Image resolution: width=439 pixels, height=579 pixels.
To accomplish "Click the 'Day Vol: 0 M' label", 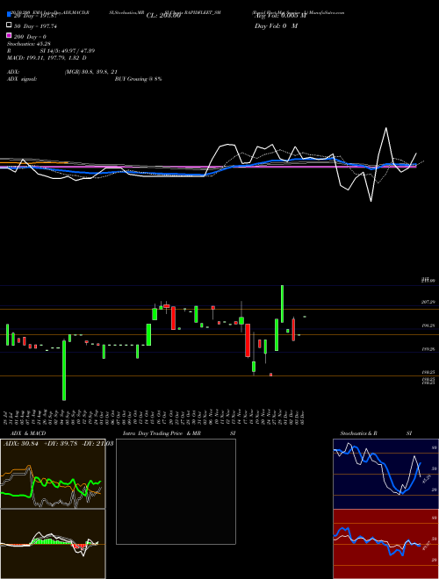I will point(276,25).
